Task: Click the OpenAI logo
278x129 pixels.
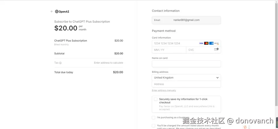Action: (x=62, y=12)
